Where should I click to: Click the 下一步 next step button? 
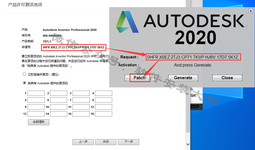pyautogui.click(x=129, y=142)
